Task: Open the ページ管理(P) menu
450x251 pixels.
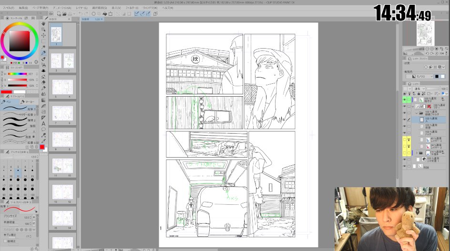Action: pos(41,8)
